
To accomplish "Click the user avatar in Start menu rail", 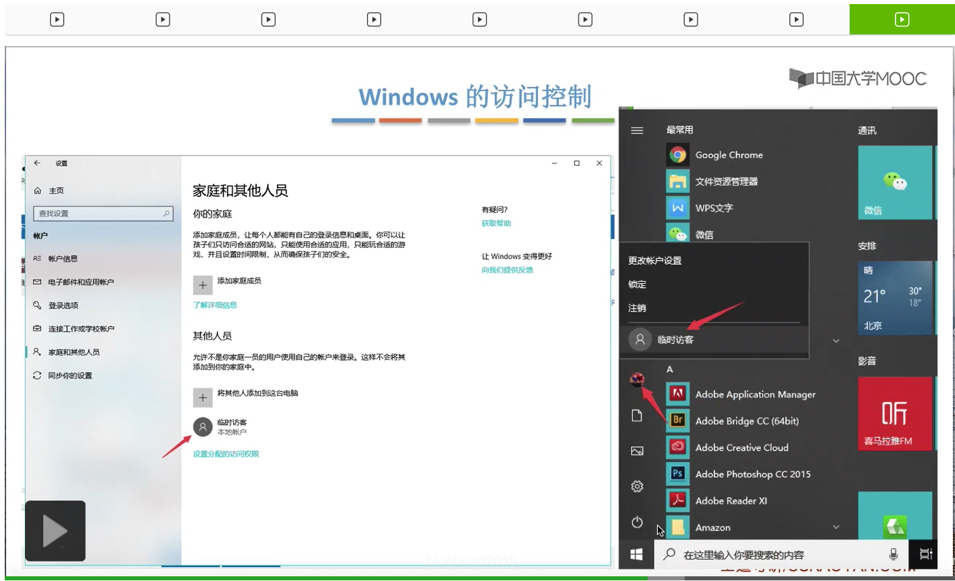I will tap(637, 380).
